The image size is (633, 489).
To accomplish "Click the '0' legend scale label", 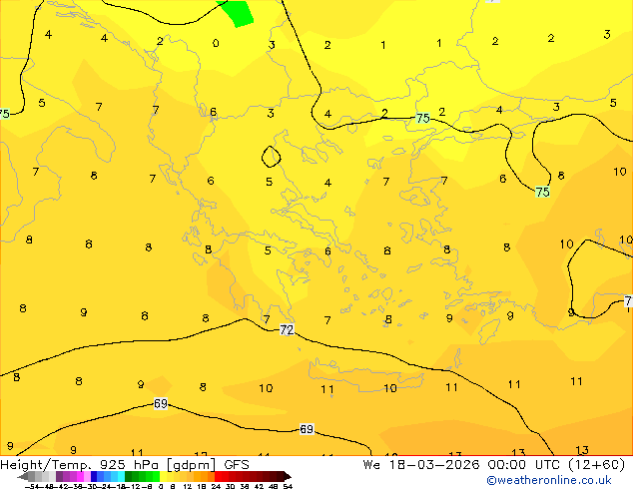I will (x=161, y=486).
